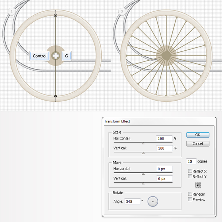222x222 pixels.
Task: Toggle the Preview checkbox
Action: point(190,199)
